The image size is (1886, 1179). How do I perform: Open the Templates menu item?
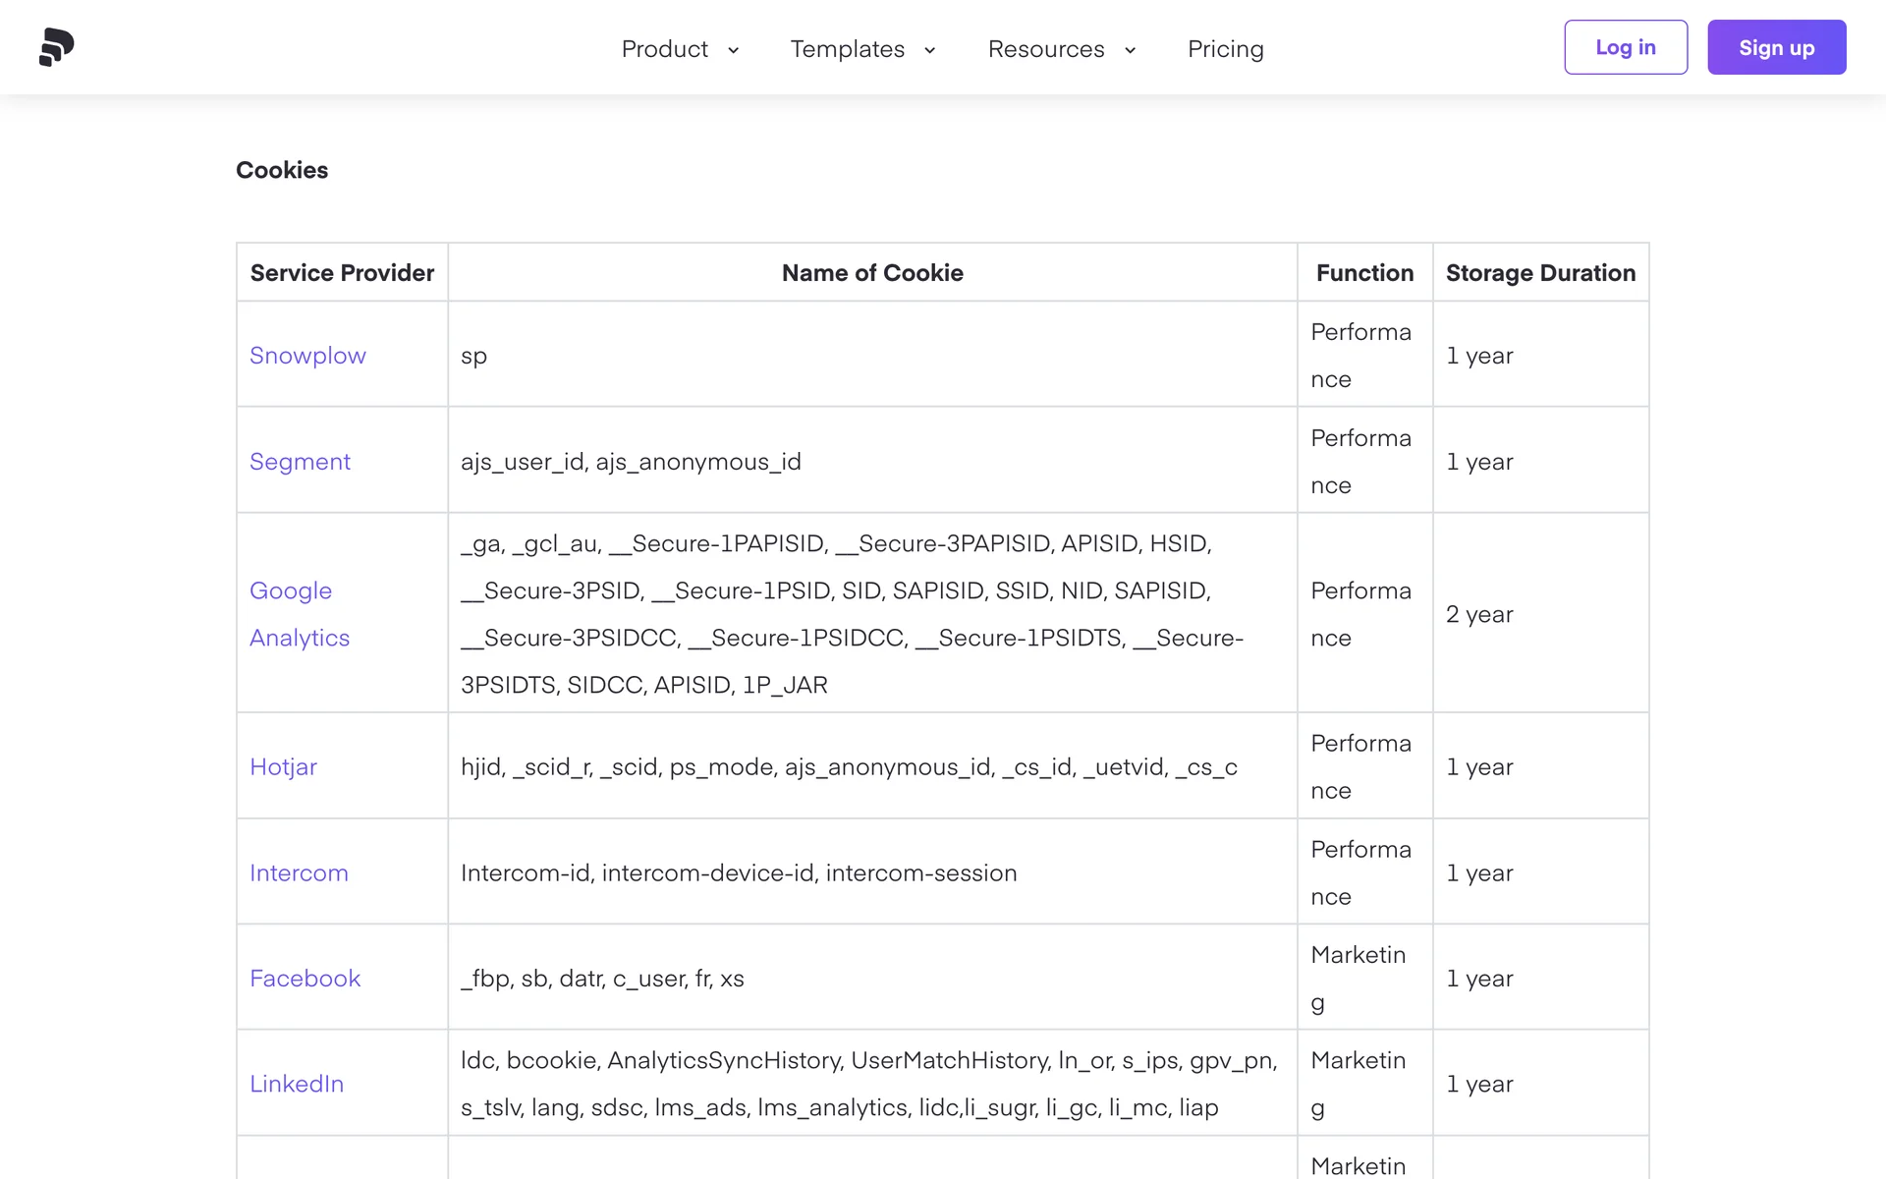(847, 49)
